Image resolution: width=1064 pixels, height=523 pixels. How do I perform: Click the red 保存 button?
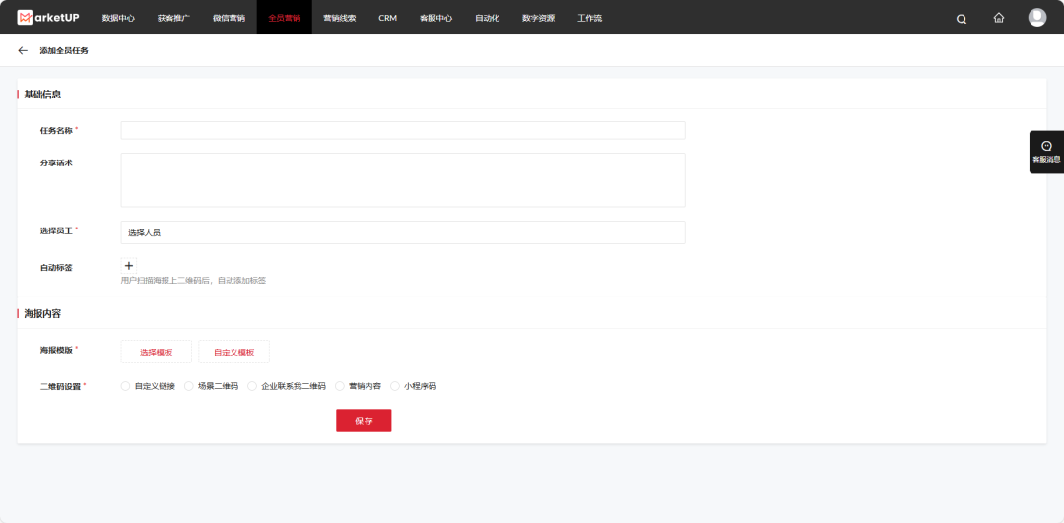coord(364,421)
